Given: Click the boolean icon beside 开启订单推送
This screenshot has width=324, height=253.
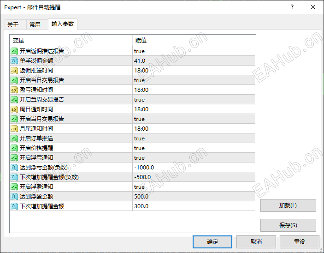Looking at the screenshot, I should click(14, 139).
